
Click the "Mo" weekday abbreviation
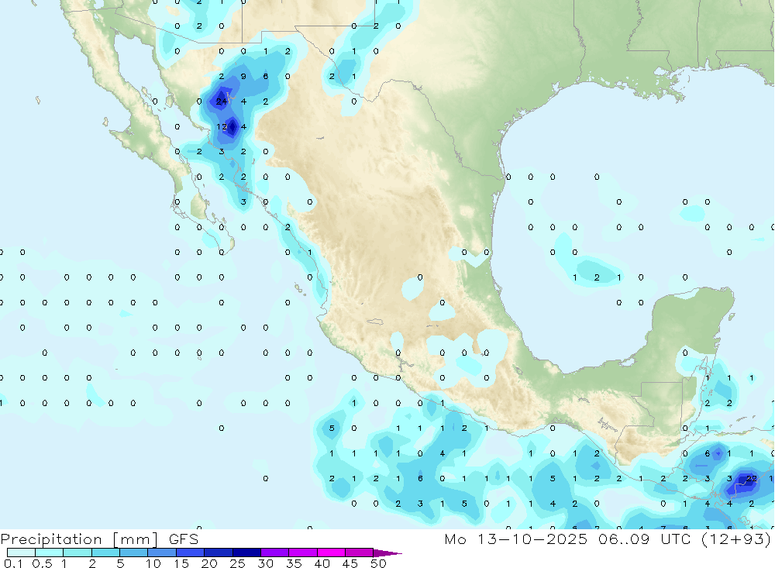click(x=455, y=539)
